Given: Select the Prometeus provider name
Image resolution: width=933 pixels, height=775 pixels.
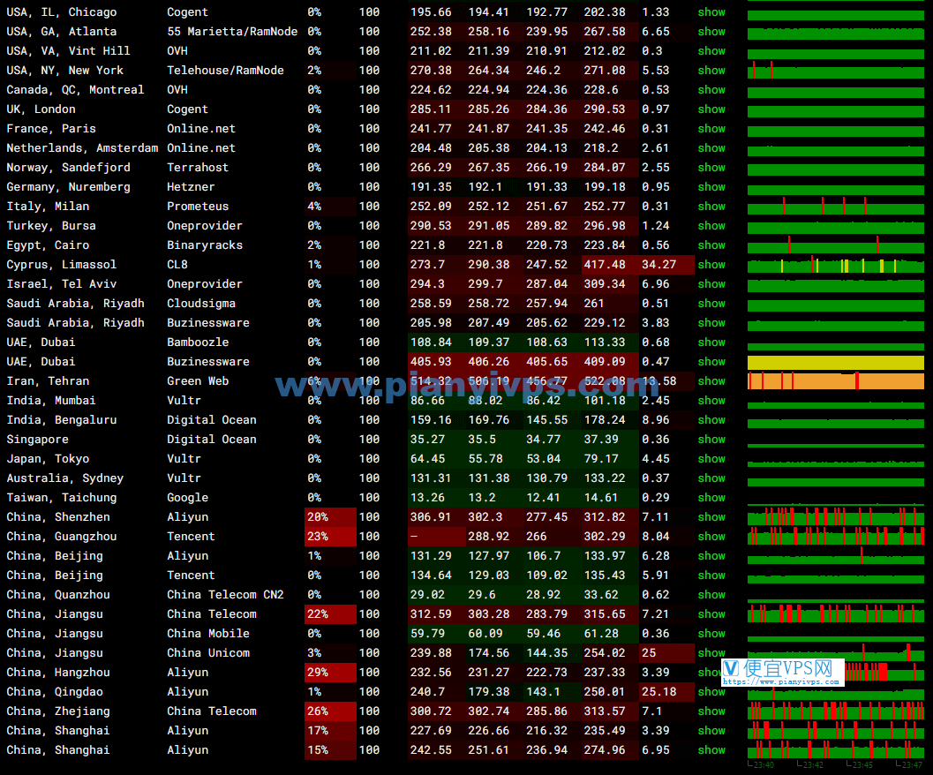Looking at the screenshot, I should [x=198, y=207].
